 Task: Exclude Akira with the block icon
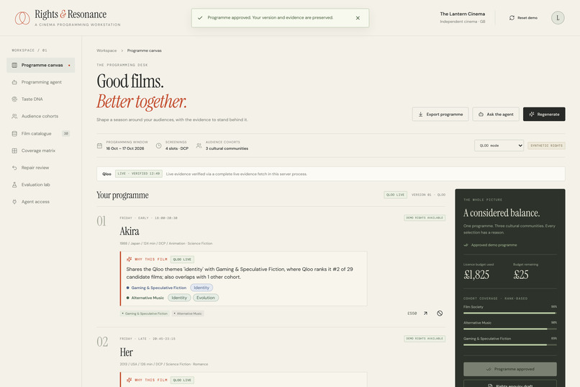pyautogui.click(x=440, y=313)
